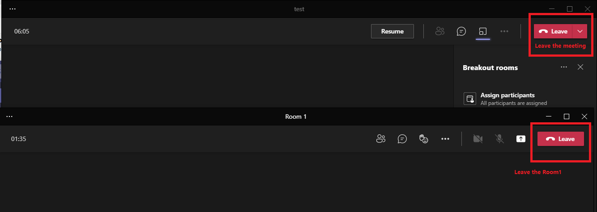Image resolution: width=597 pixels, height=212 pixels.
Task: Close the Breakout rooms panel
Action: [580, 67]
